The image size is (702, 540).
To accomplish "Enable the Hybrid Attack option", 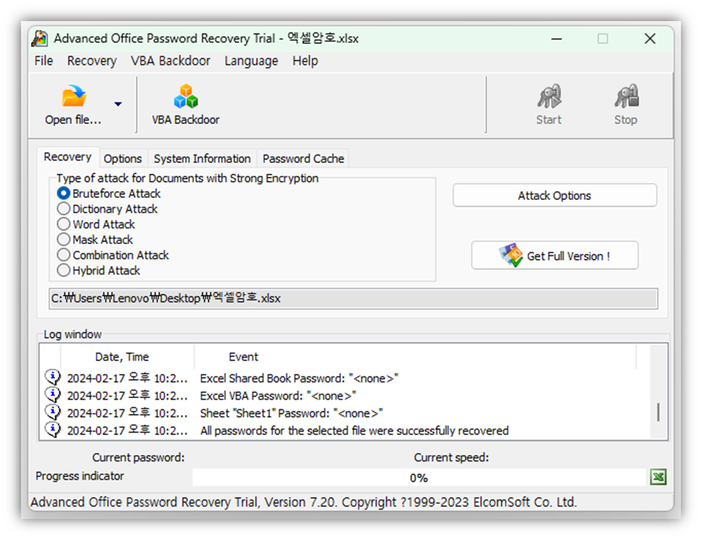I will tap(64, 270).
